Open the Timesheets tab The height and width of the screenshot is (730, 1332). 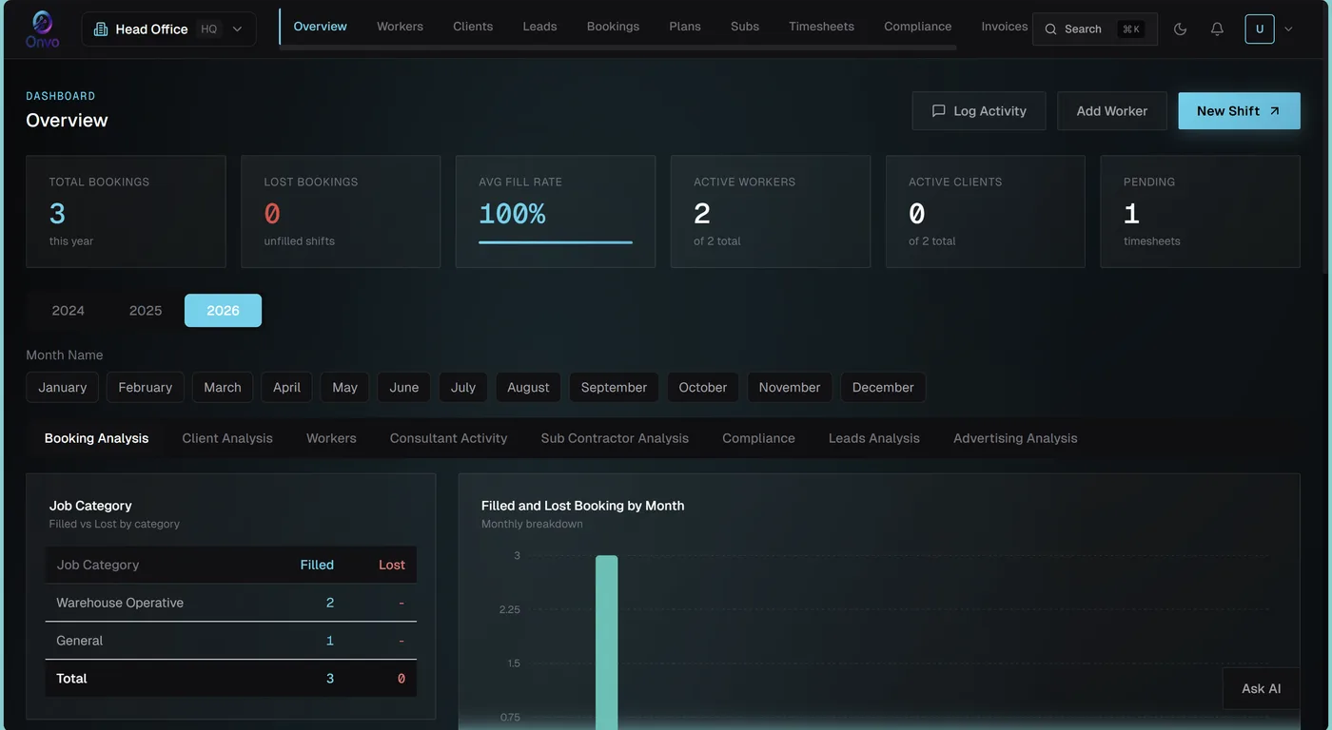(821, 27)
